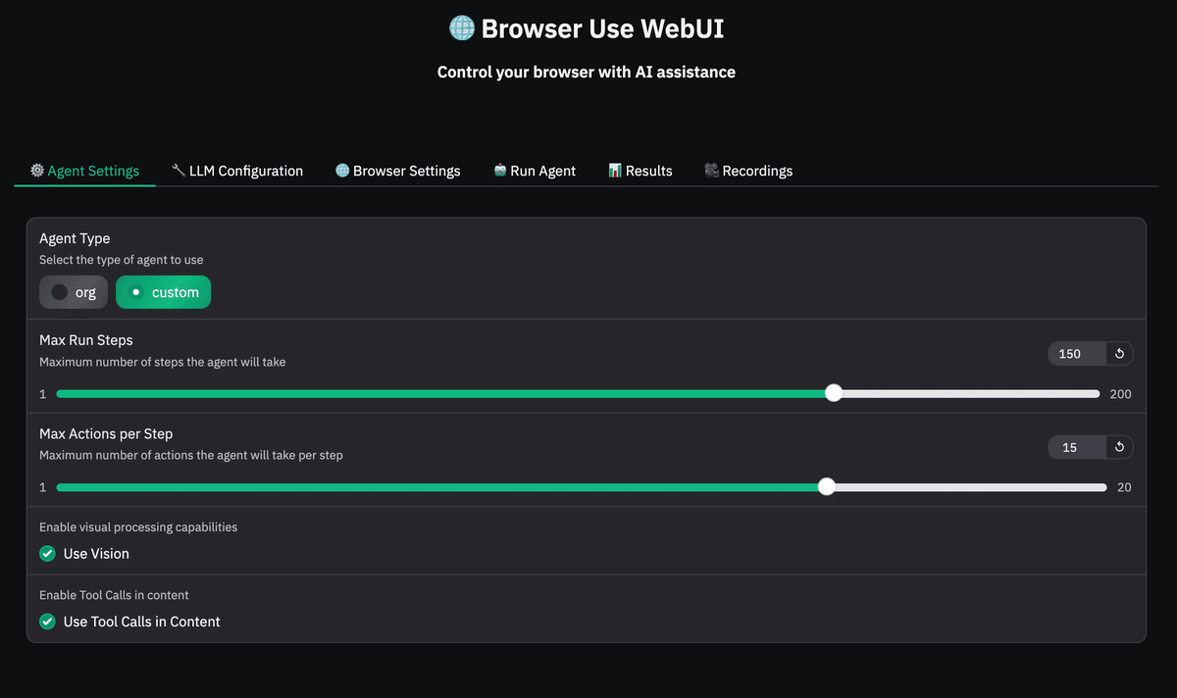The image size is (1177, 698).
Task: Open the Agent Settings tab
Action: click(x=84, y=171)
